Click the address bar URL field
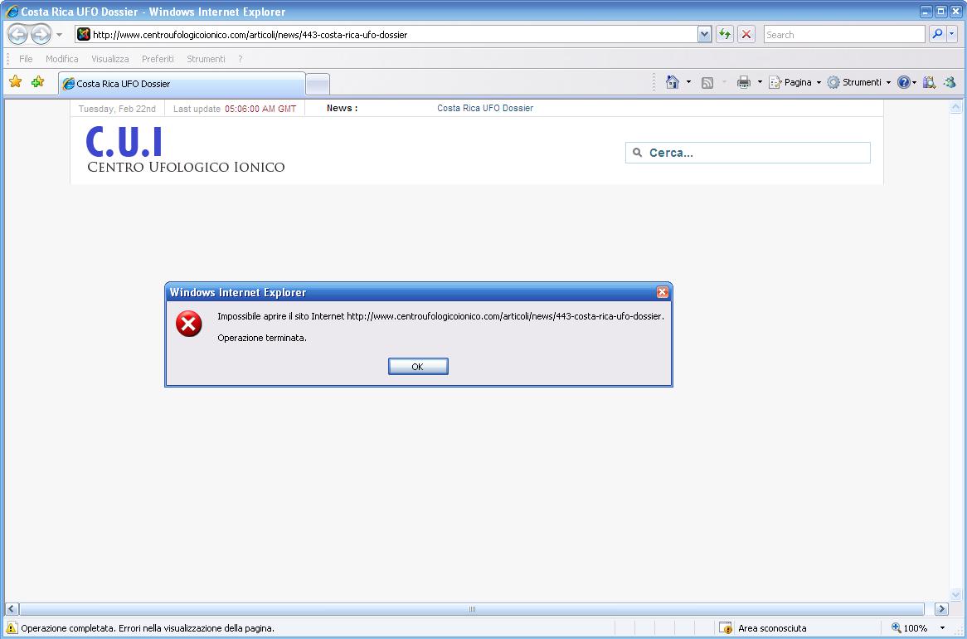967x639 pixels. click(x=395, y=35)
